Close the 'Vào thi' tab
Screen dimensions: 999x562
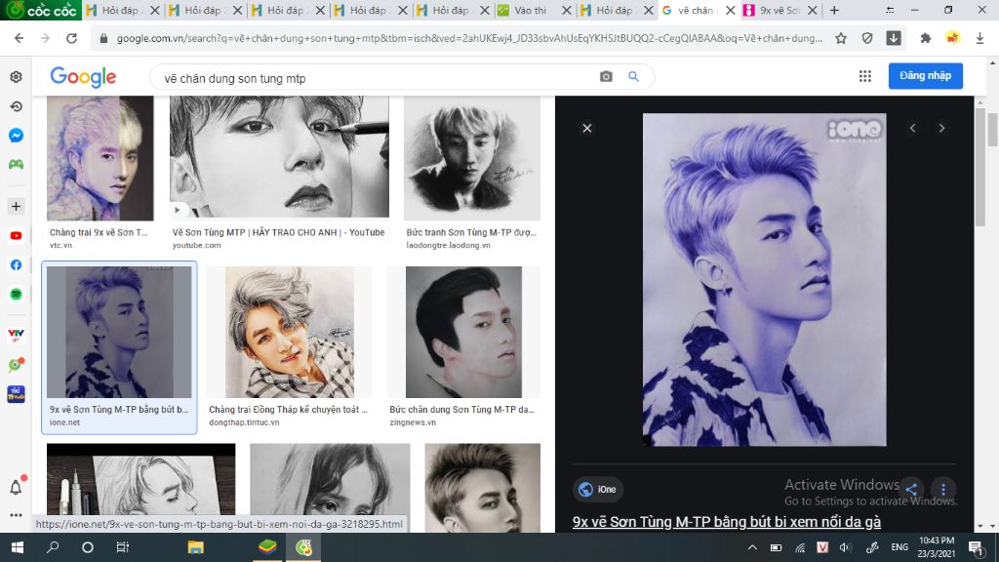coord(567,10)
